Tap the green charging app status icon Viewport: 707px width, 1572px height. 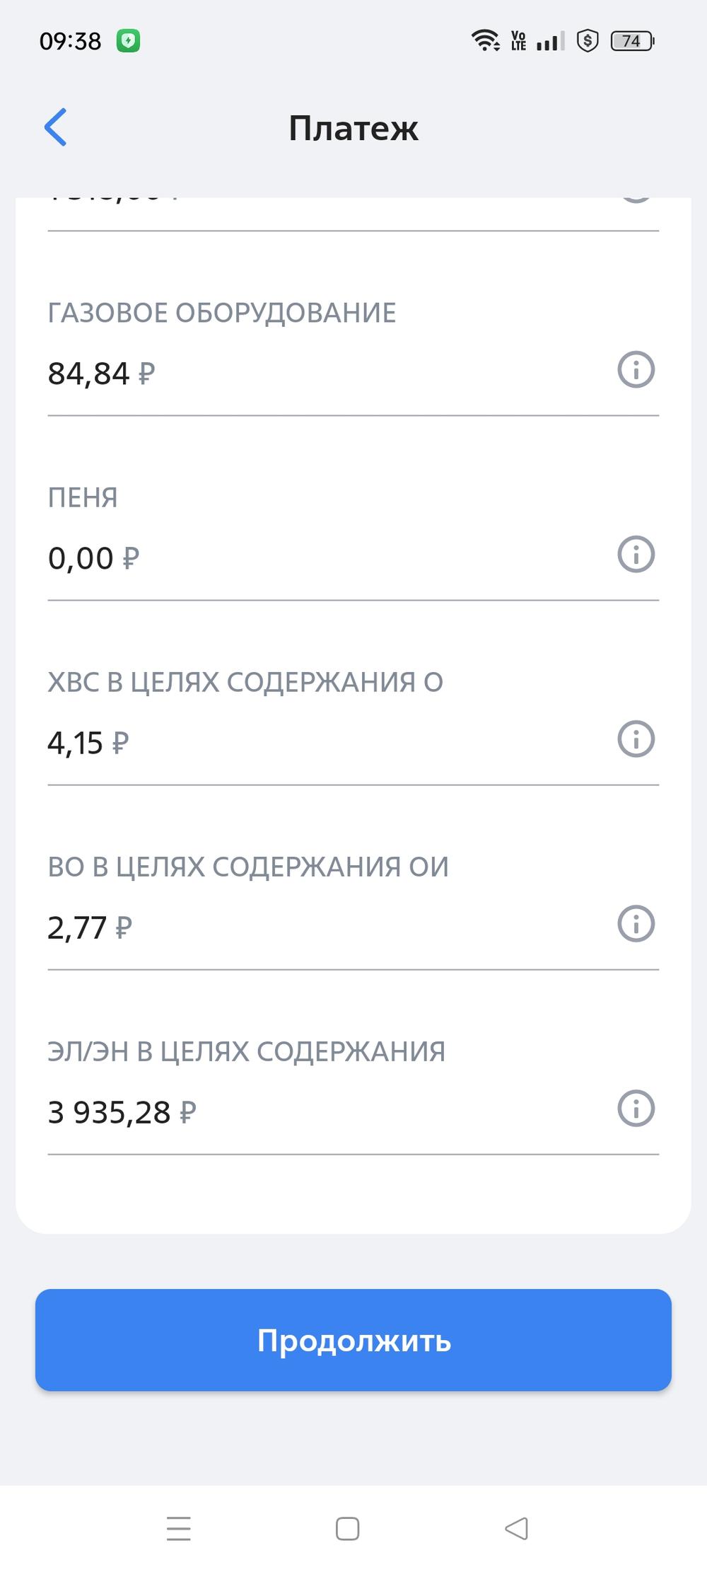coord(128,41)
